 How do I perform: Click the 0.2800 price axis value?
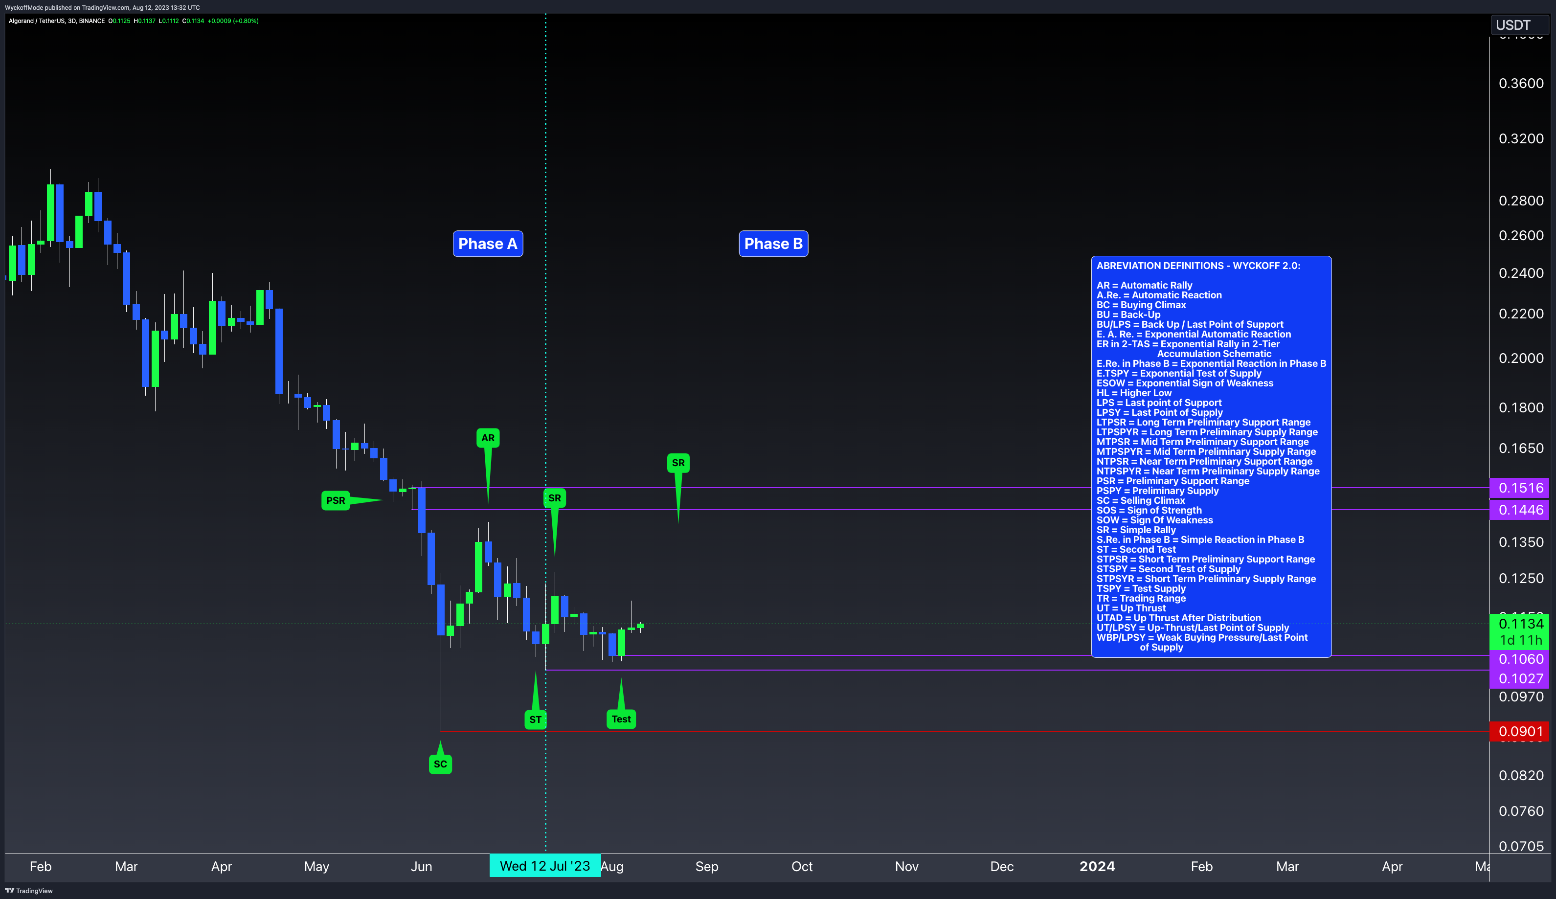pos(1521,201)
